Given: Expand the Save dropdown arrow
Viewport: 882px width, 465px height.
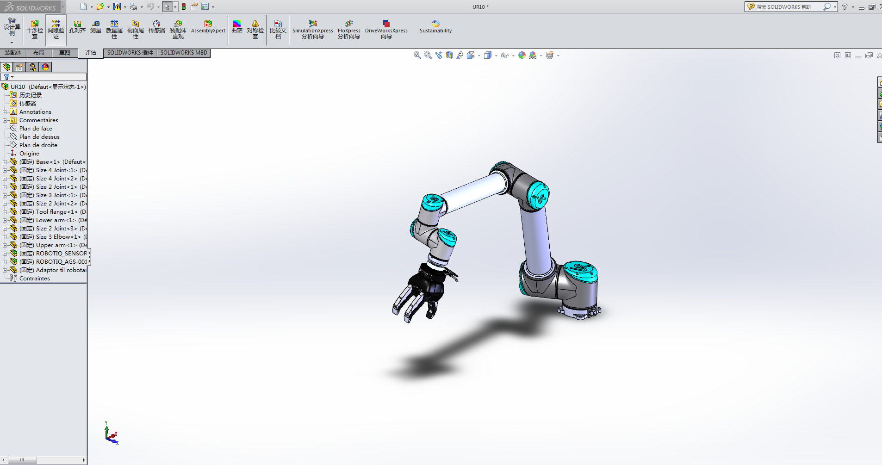Looking at the screenshot, I should pyautogui.click(x=125, y=7).
